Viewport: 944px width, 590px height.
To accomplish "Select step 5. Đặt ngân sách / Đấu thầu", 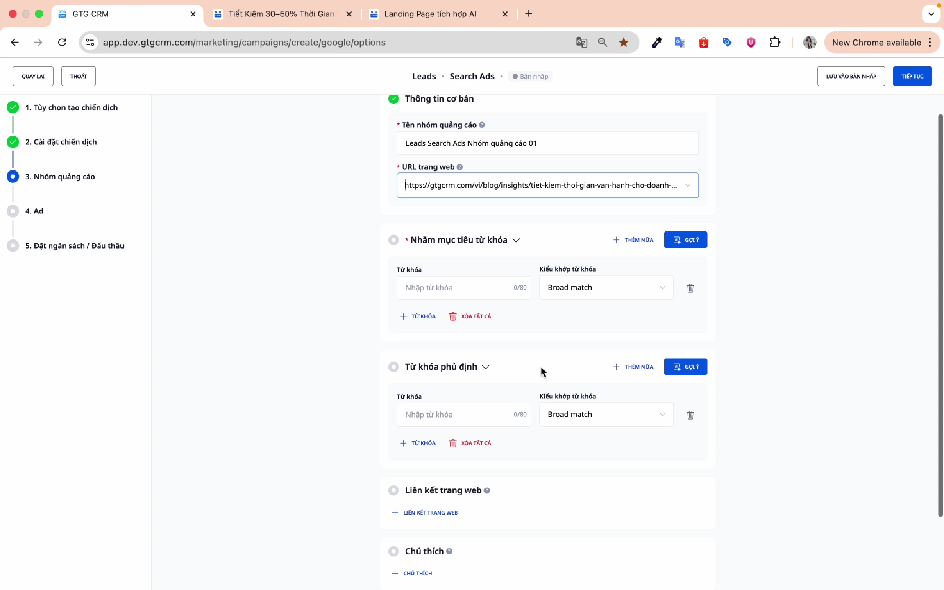I will point(75,245).
